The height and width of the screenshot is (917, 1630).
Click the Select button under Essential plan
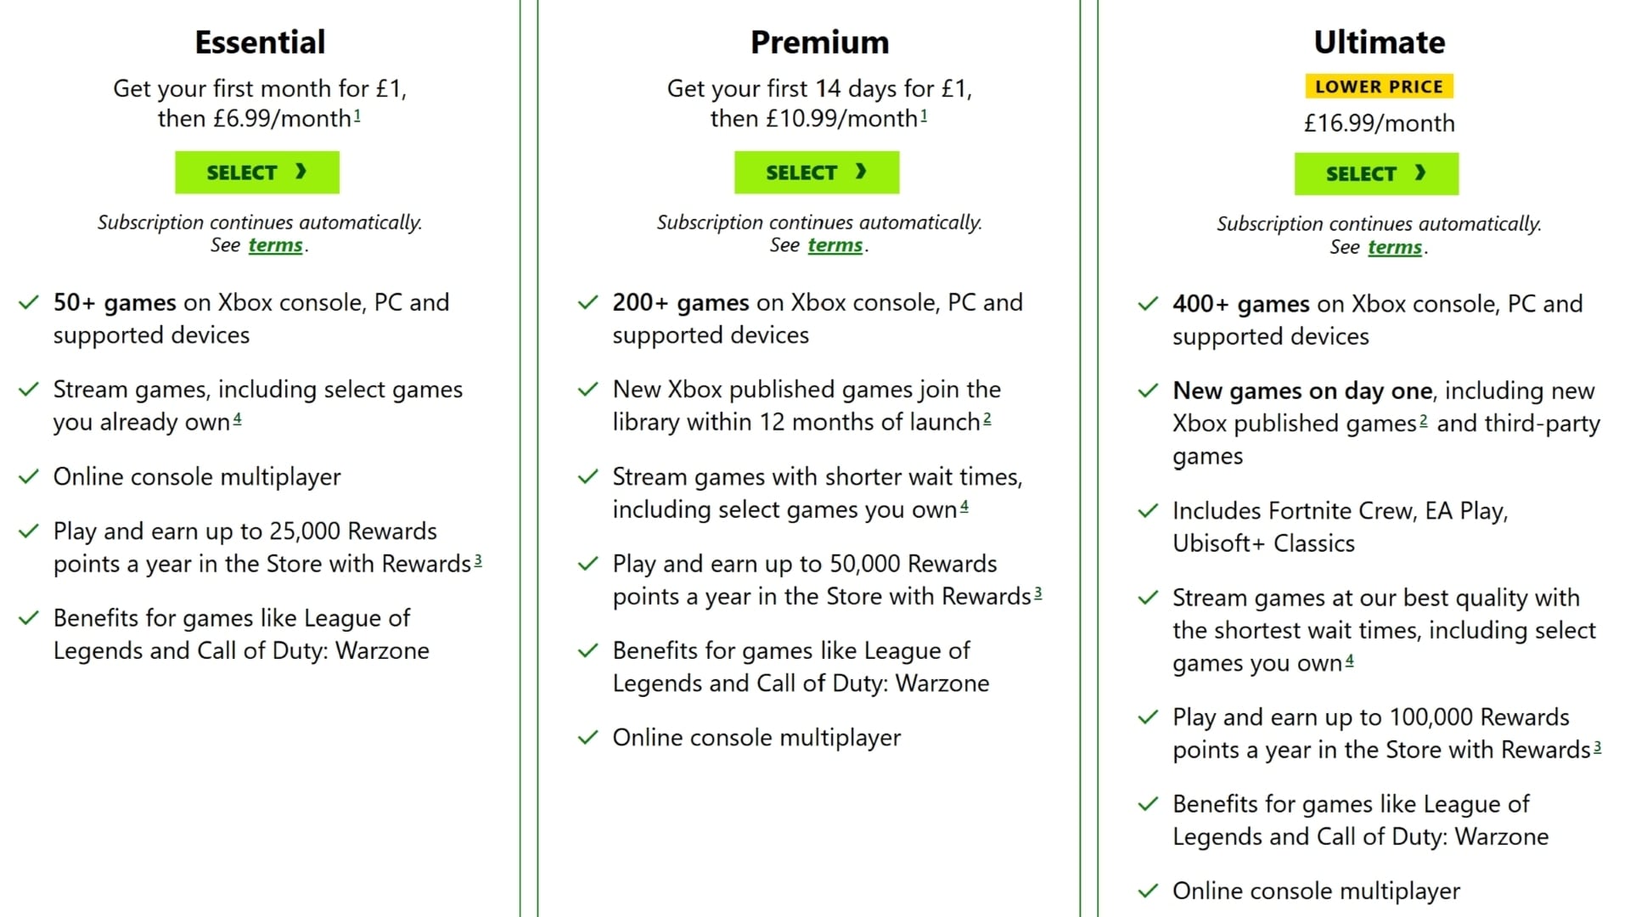256,172
